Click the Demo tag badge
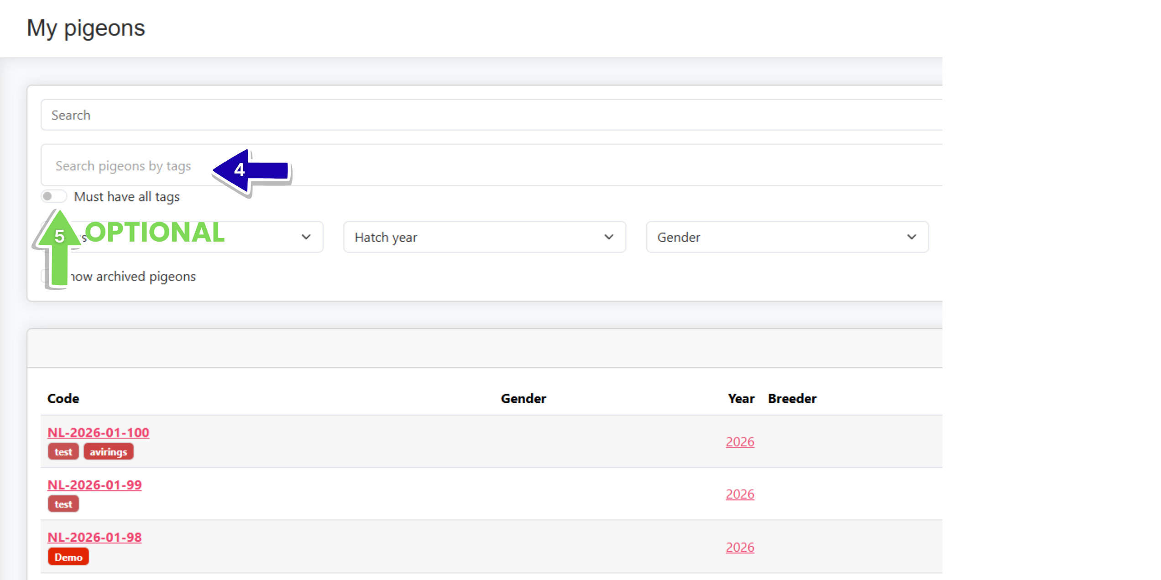Image resolution: width=1161 pixels, height=580 pixels. (x=68, y=557)
